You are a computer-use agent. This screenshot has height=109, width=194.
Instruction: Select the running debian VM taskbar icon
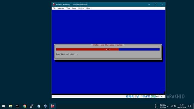[52, 106]
